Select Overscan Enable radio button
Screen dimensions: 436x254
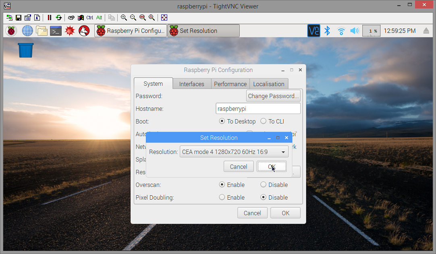pyautogui.click(x=222, y=184)
